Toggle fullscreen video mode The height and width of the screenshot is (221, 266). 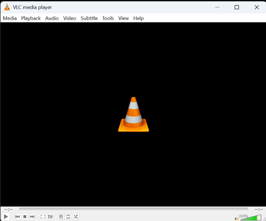click(x=43, y=217)
